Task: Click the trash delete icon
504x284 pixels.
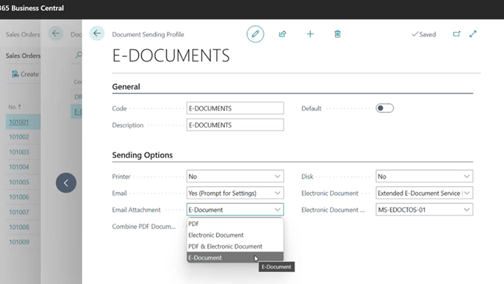Action: 337,34
